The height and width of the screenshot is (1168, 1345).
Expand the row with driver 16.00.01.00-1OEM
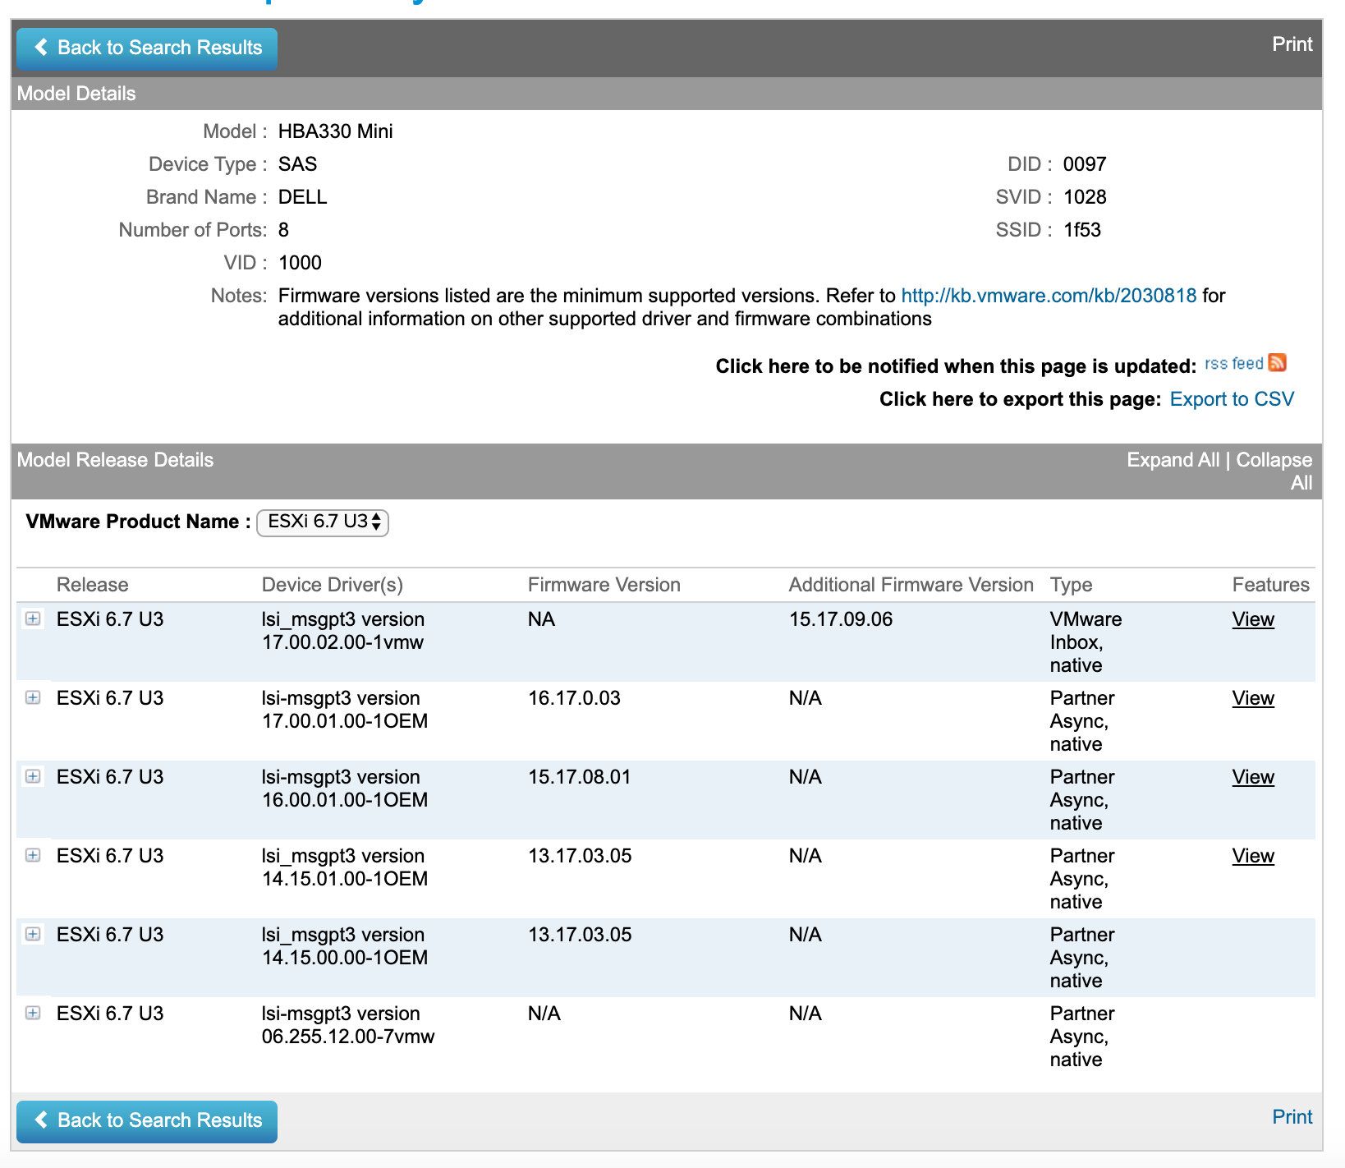click(33, 776)
